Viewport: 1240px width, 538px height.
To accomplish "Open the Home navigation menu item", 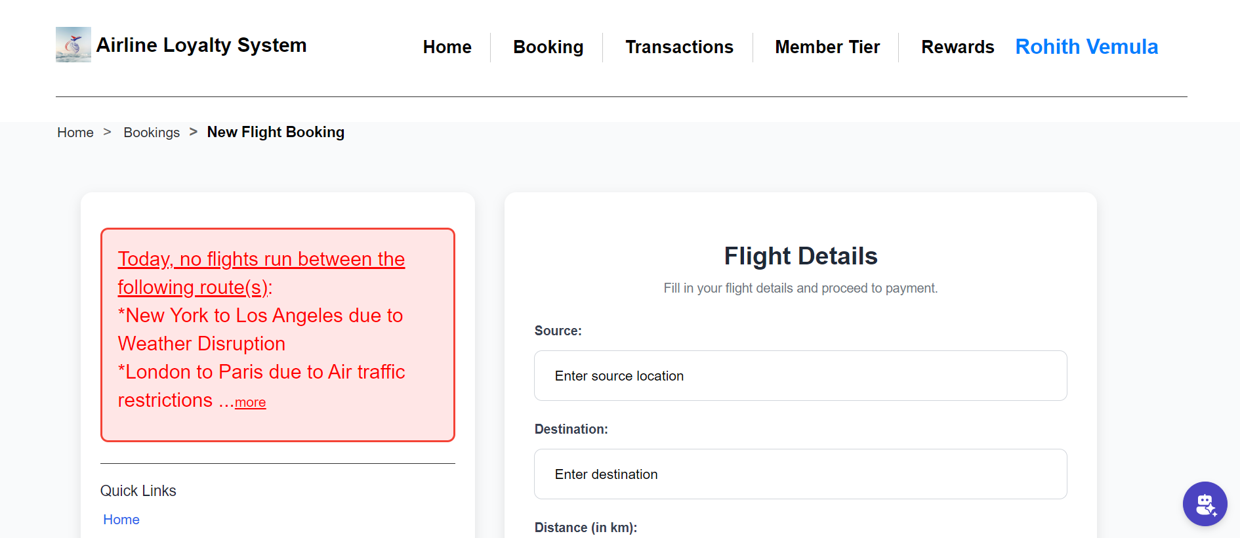I will [x=447, y=47].
